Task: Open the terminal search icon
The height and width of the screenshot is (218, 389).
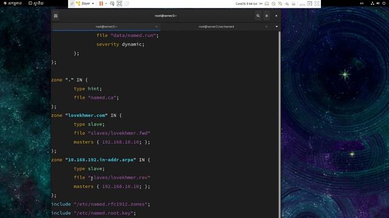Action: [258, 16]
